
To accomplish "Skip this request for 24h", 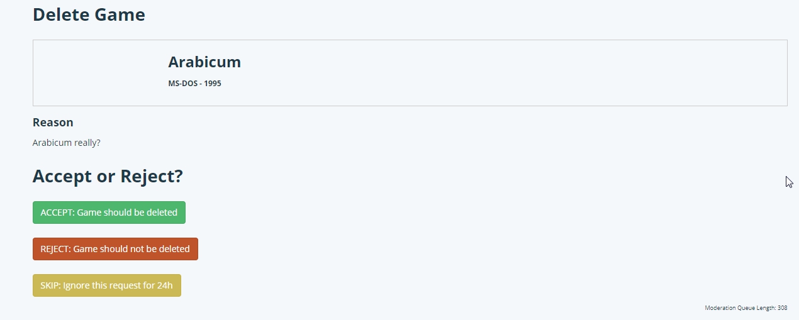I will pos(106,285).
